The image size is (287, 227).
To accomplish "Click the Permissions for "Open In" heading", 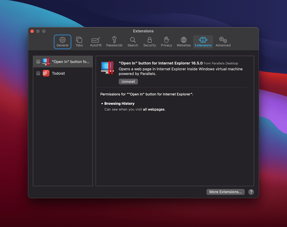I will (147, 94).
